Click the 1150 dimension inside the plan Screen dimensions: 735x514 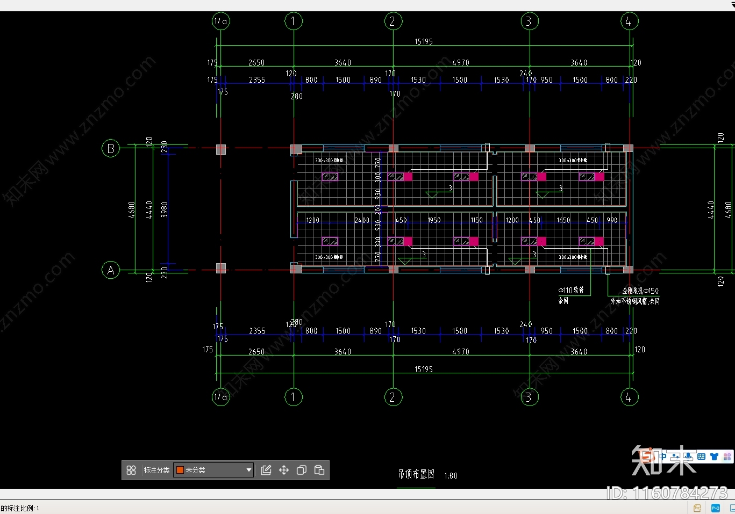click(476, 221)
